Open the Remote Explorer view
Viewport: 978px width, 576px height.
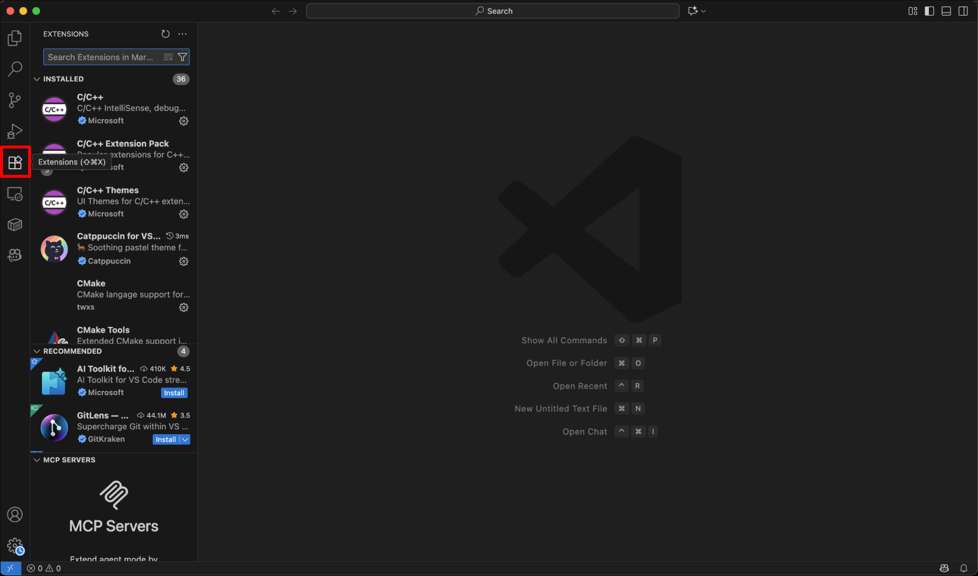coord(15,194)
